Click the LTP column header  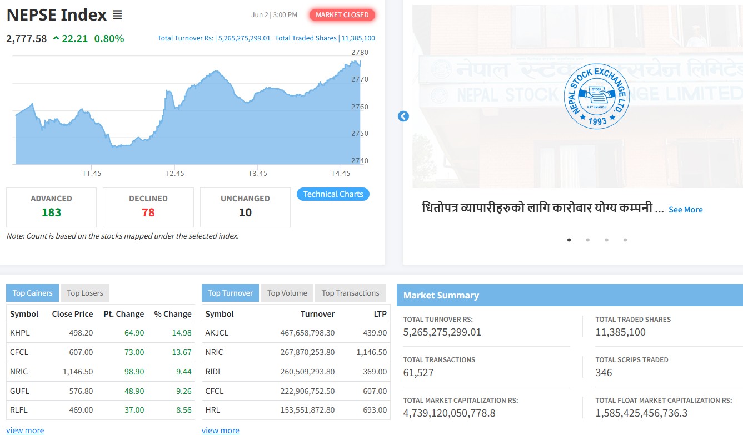(x=380, y=314)
